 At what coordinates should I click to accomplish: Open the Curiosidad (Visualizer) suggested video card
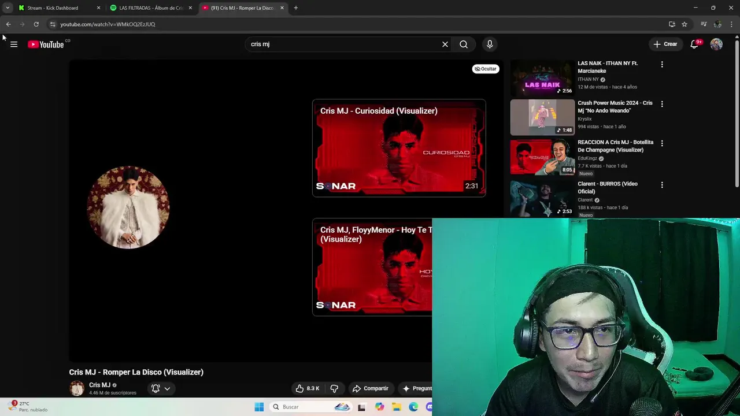coord(399,148)
